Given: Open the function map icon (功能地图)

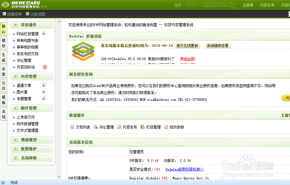Looking at the screenshot, I should pyautogui.click(x=27, y=14).
